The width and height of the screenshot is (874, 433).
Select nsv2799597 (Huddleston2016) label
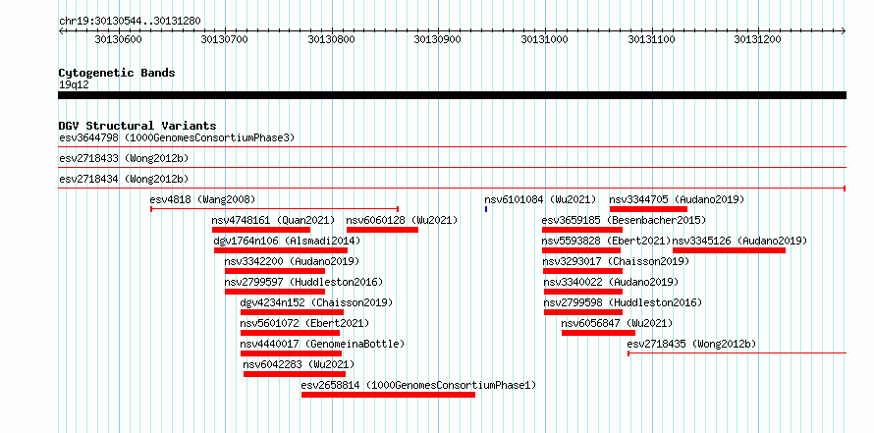point(303,282)
